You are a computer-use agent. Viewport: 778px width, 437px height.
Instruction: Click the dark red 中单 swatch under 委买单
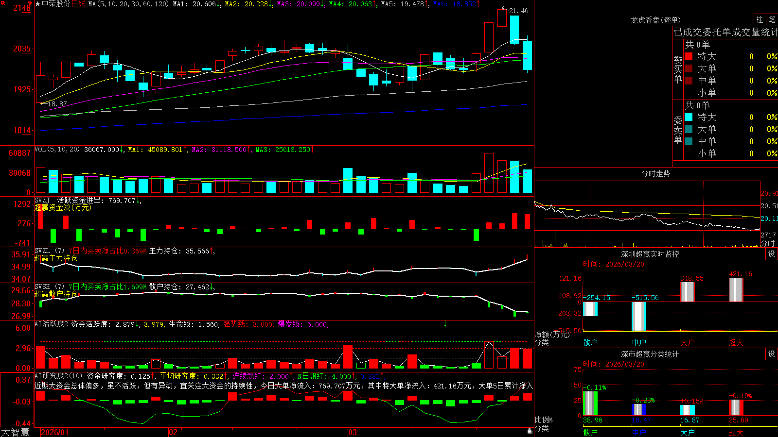click(689, 81)
